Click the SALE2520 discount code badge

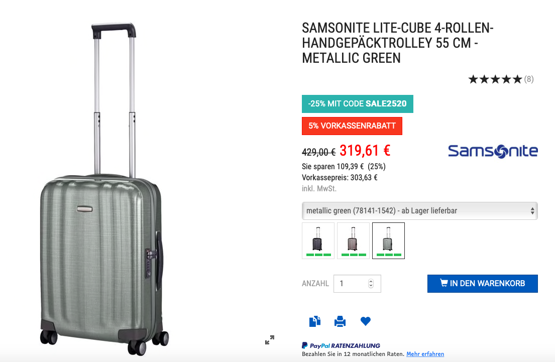357,104
